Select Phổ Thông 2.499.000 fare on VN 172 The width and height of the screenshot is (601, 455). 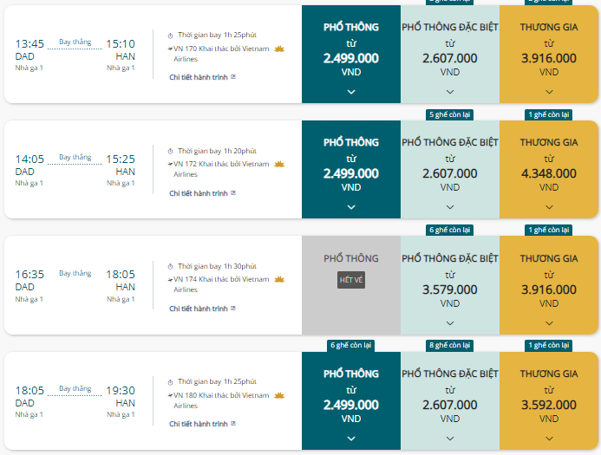pyautogui.click(x=351, y=170)
